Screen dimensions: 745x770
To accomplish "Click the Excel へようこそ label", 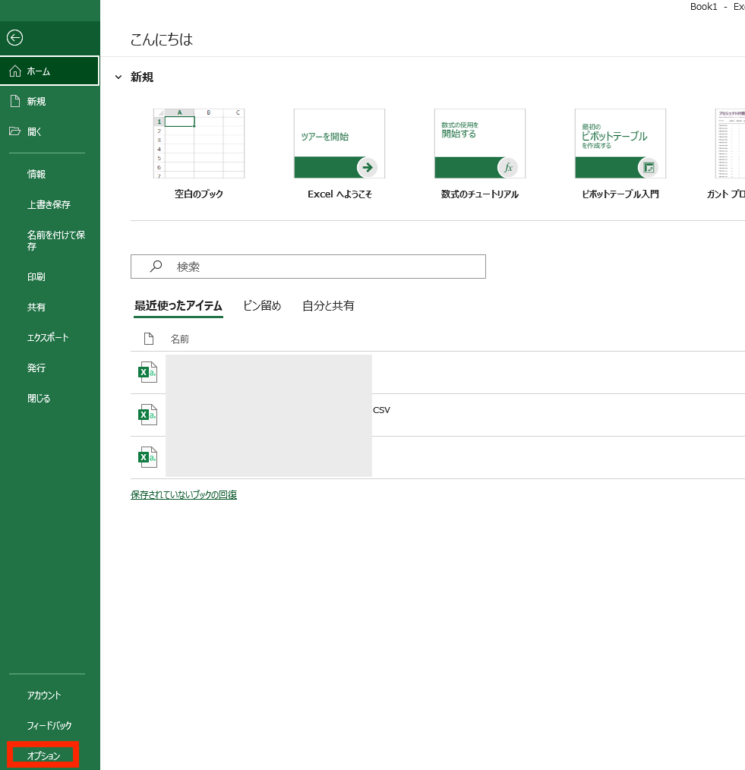I will pyautogui.click(x=339, y=194).
